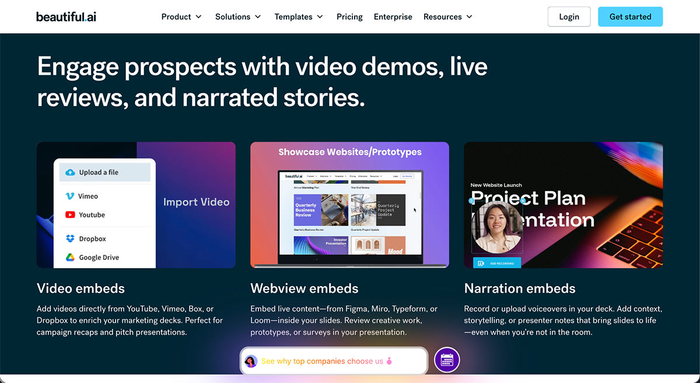Click the beautiful.ai logo
Image resolution: width=700 pixels, height=383 pixels.
point(66,17)
